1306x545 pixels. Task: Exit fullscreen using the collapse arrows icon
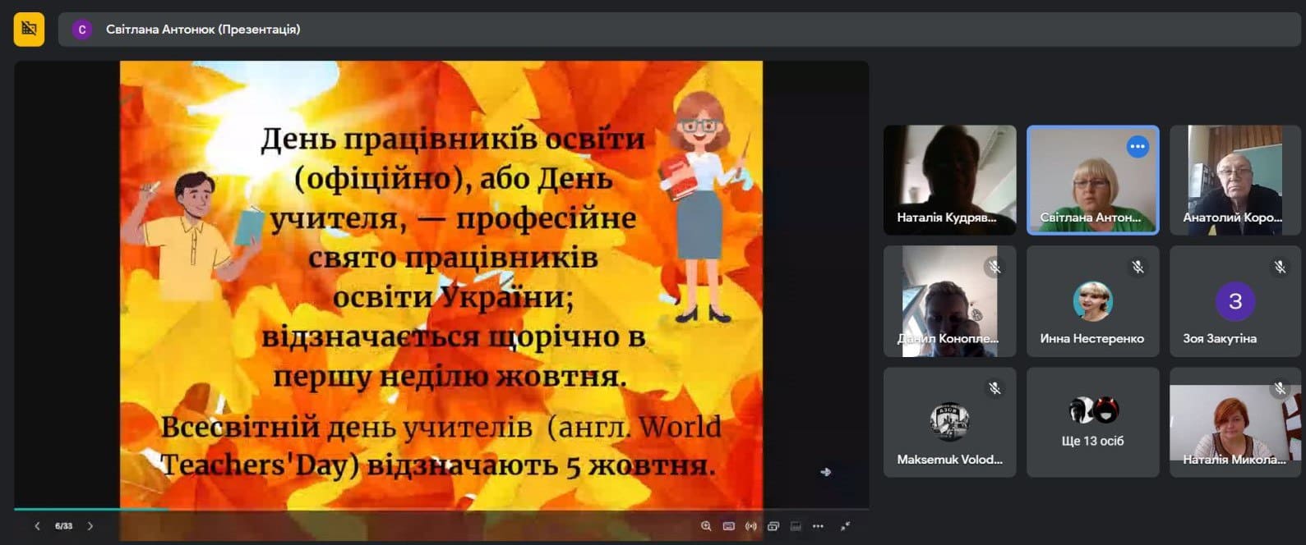(x=845, y=526)
